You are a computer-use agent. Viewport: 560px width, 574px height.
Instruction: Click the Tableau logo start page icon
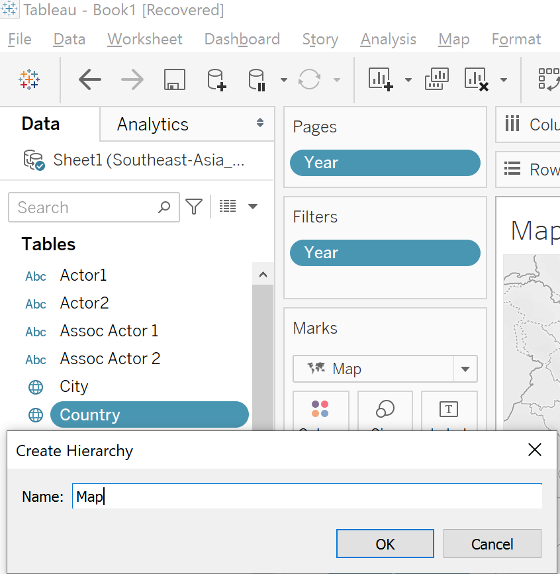point(29,80)
